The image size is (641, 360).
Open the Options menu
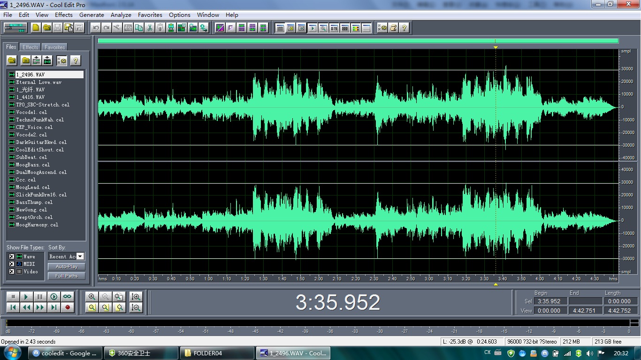coord(180,15)
